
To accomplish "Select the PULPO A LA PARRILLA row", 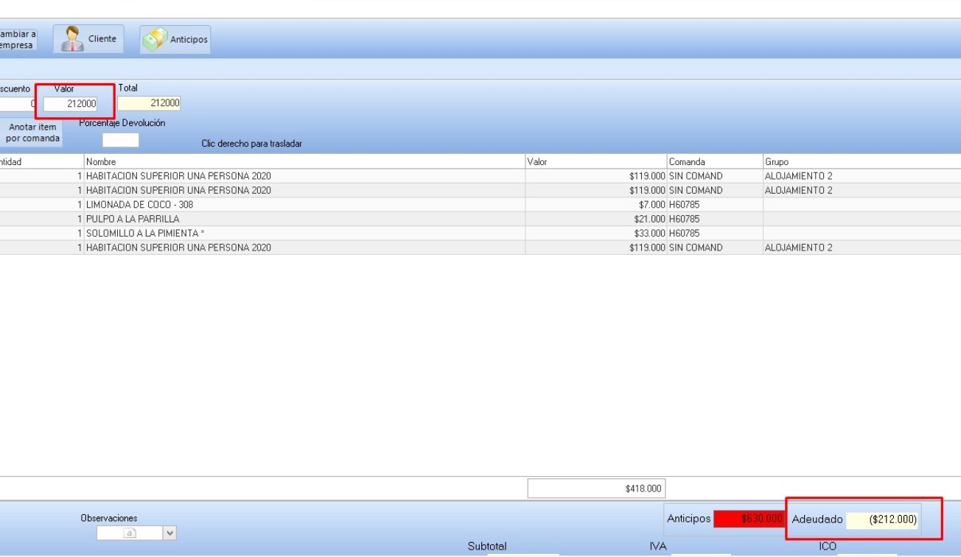I will pyautogui.click(x=304, y=219).
